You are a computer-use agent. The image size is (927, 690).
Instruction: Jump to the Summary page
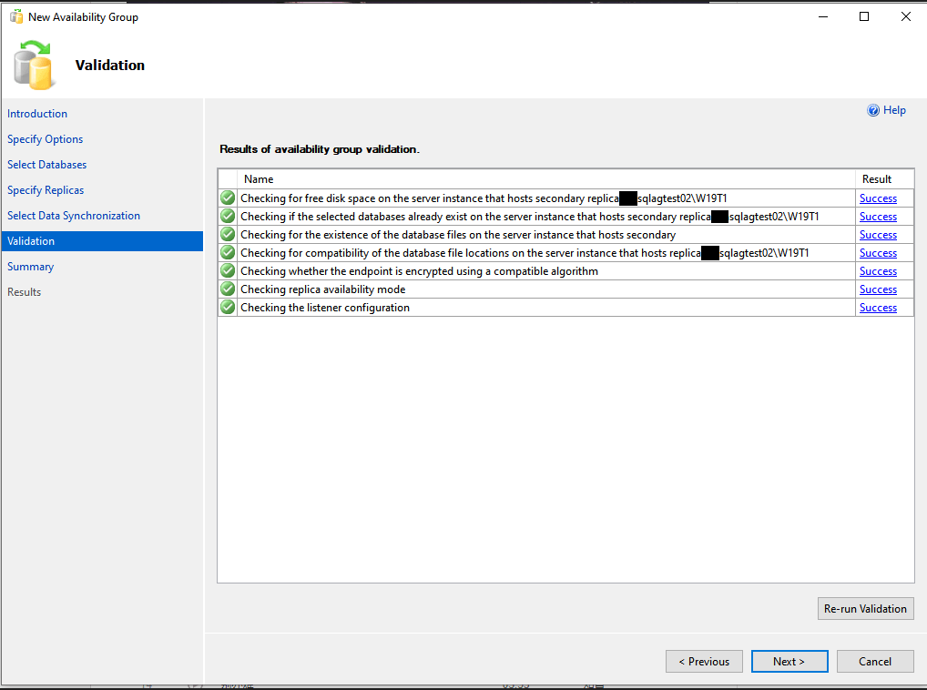click(x=31, y=267)
